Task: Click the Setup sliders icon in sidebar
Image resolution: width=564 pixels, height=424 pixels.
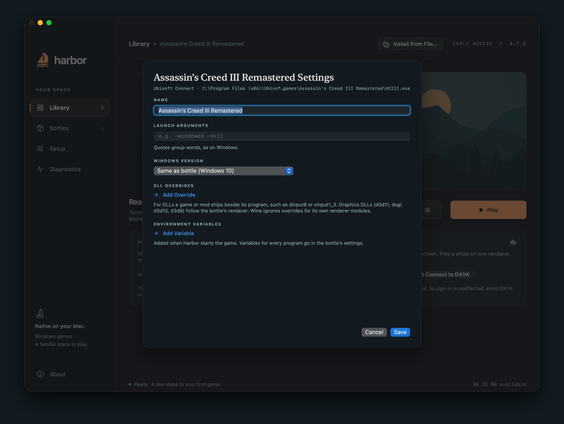Action: tap(40, 148)
